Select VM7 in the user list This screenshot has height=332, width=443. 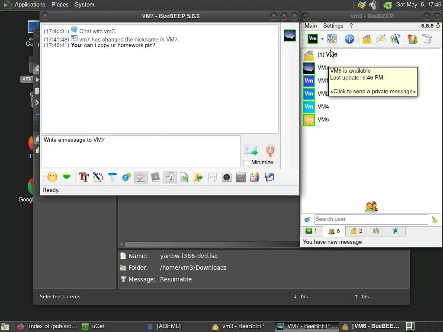click(x=323, y=68)
